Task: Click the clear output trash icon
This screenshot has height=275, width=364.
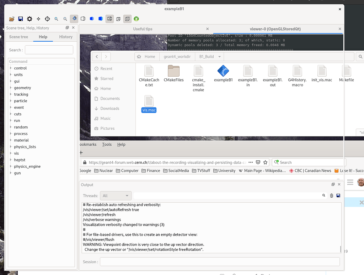Action: coord(331,195)
